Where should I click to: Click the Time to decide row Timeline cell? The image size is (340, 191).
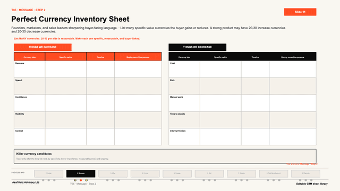(255, 120)
